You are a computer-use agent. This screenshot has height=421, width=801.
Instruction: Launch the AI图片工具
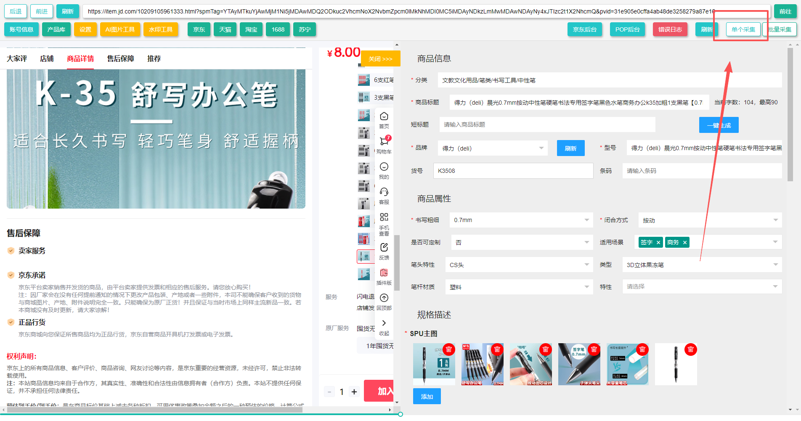click(x=120, y=29)
